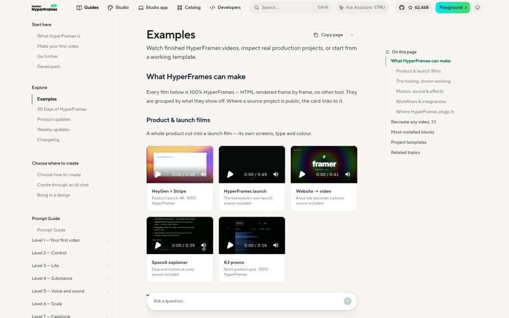Play the HyperFrames launch video

230,174
